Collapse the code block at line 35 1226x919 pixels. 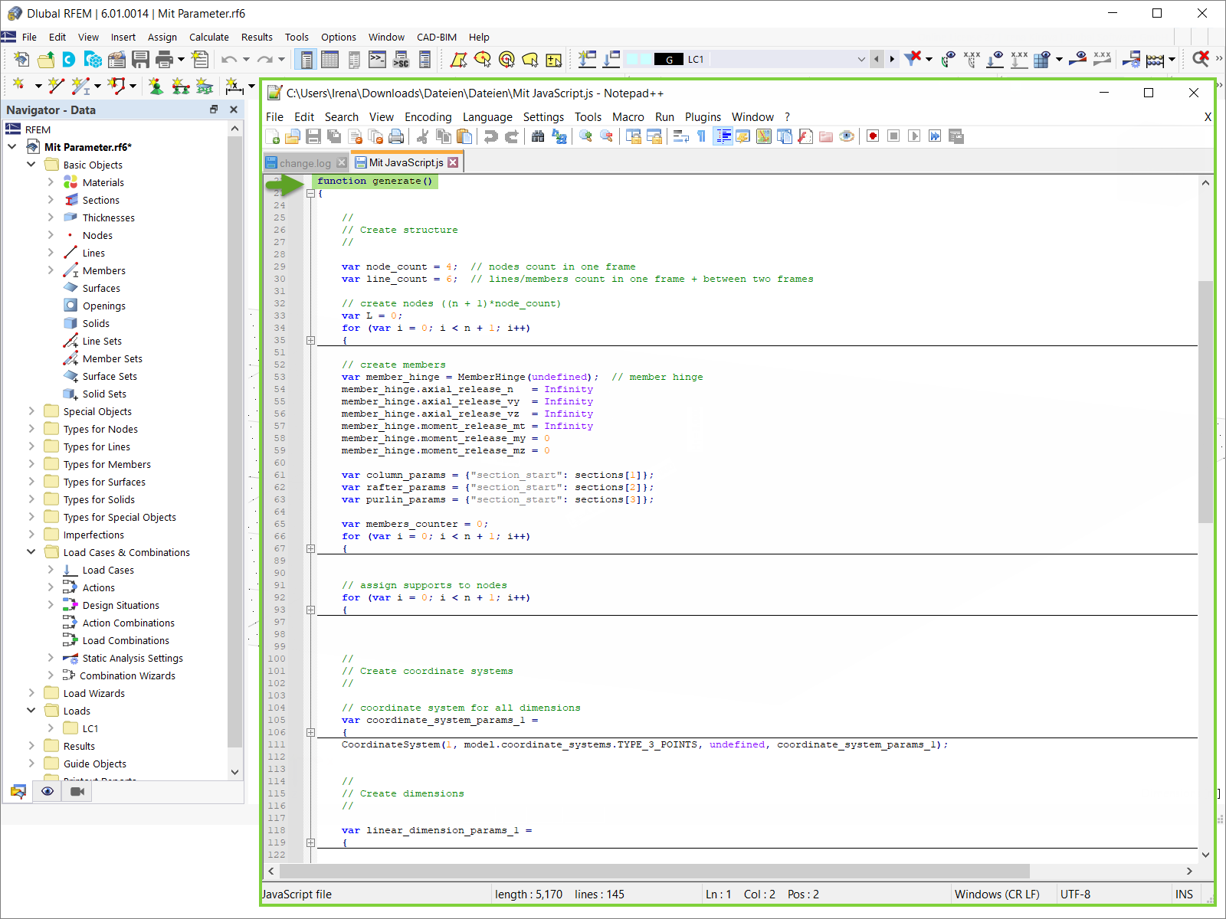tap(311, 340)
